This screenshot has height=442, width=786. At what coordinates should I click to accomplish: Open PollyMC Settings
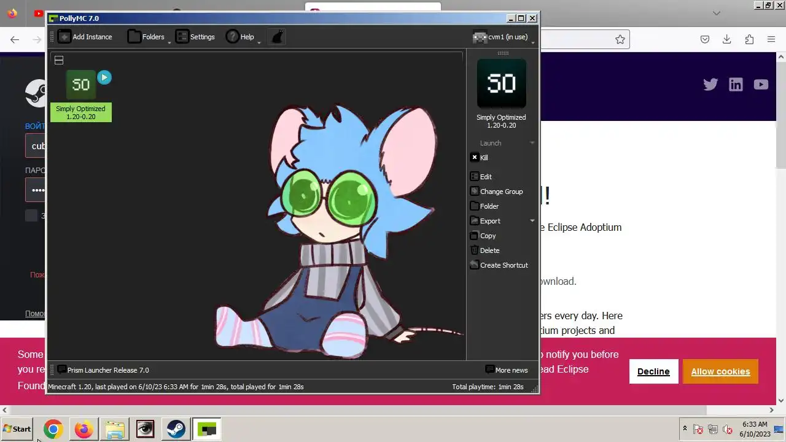click(195, 37)
